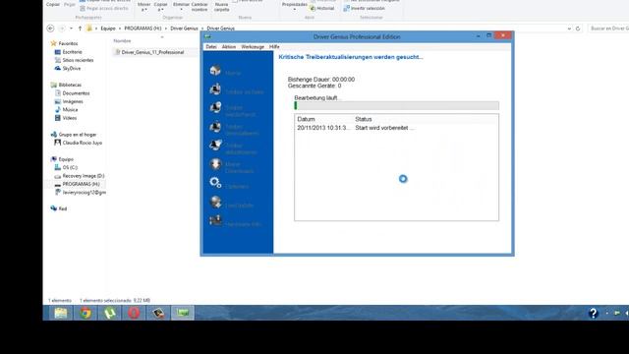Open SkyDrive in the navigation pane
Image resolution: width=629 pixels, height=354 pixels.
coord(68,69)
